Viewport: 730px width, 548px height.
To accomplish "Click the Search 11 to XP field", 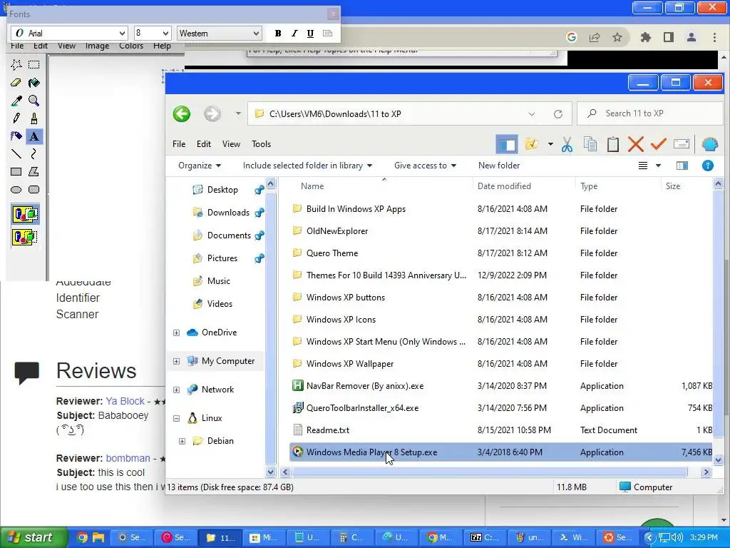I will pyautogui.click(x=649, y=113).
